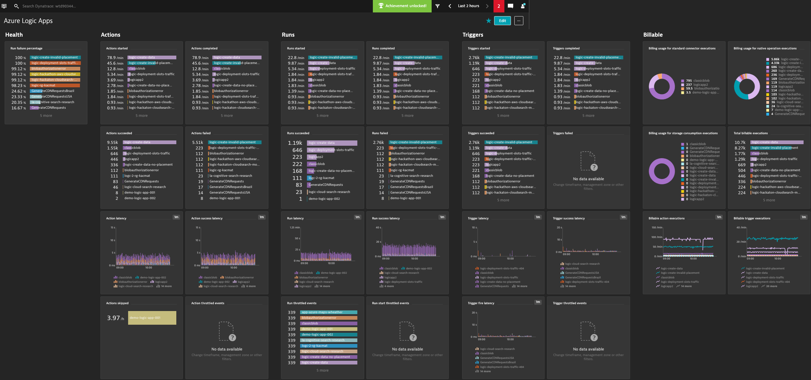The width and height of the screenshot is (811, 380).
Task: Click the no-data icon in Action throttled events
Action: 227,331
